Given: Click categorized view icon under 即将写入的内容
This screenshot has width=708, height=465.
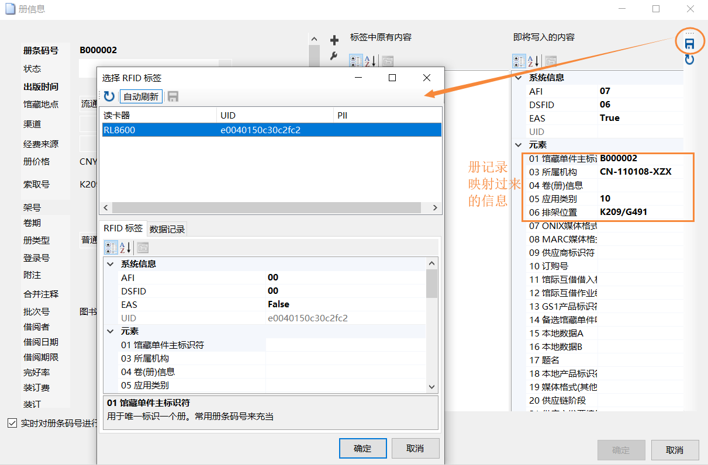Looking at the screenshot, I should (x=519, y=61).
